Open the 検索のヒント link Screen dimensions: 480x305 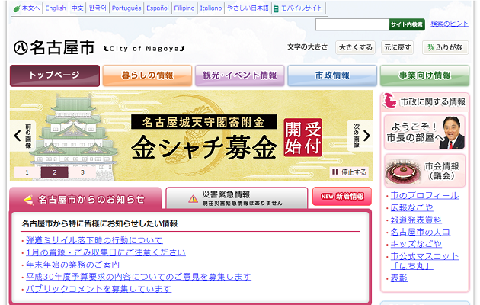(450, 24)
